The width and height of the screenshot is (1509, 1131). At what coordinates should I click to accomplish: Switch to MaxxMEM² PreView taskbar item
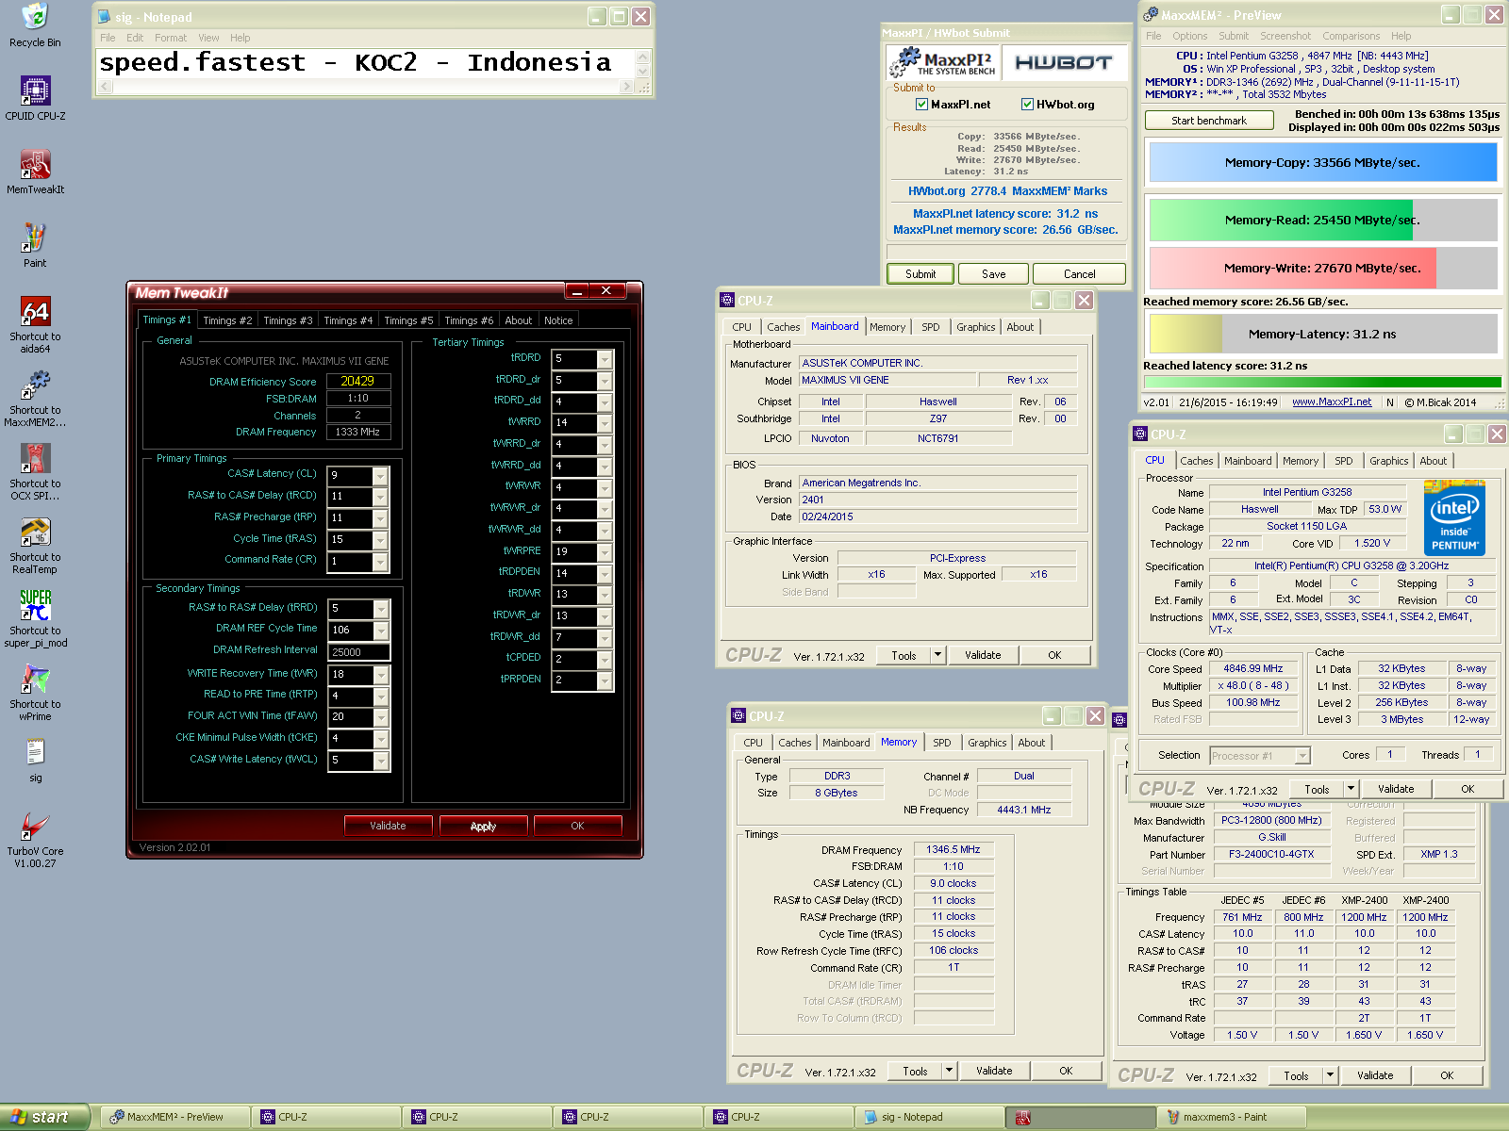175,1117
